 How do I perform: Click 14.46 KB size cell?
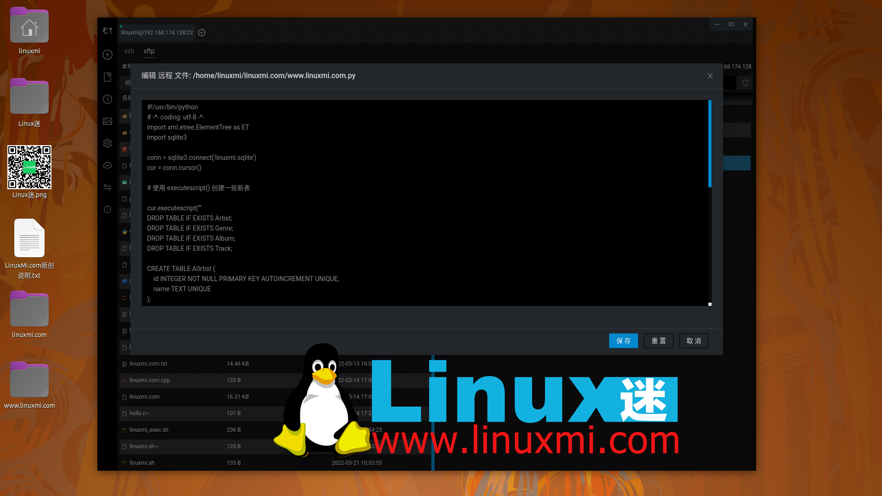tap(237, 364)
